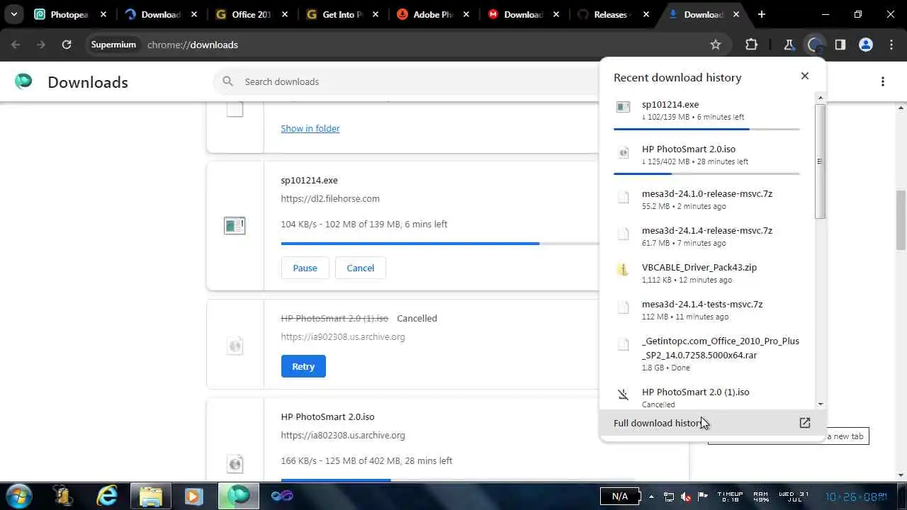907x510 pixels.
Task: Open the profile avatar menu
Action: coord(866,45)
